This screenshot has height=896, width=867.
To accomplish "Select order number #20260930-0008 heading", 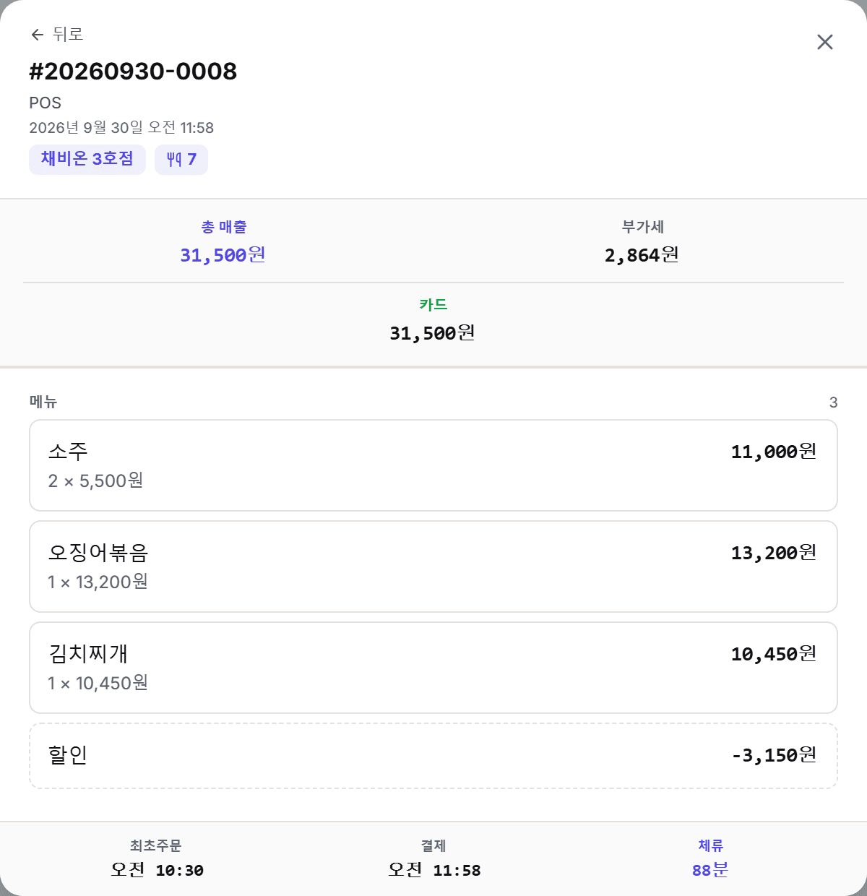I will (x=133, y=71).
